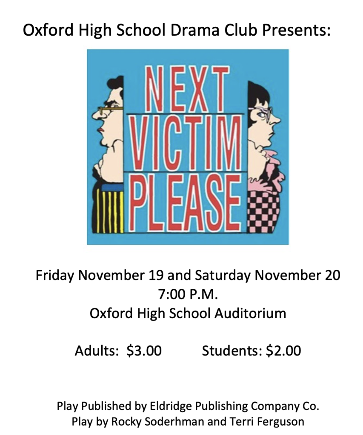The height and width of the screenshot is (435, 363).
Task: Click the yellow striped shirt pattern
Action: [109, 212]
